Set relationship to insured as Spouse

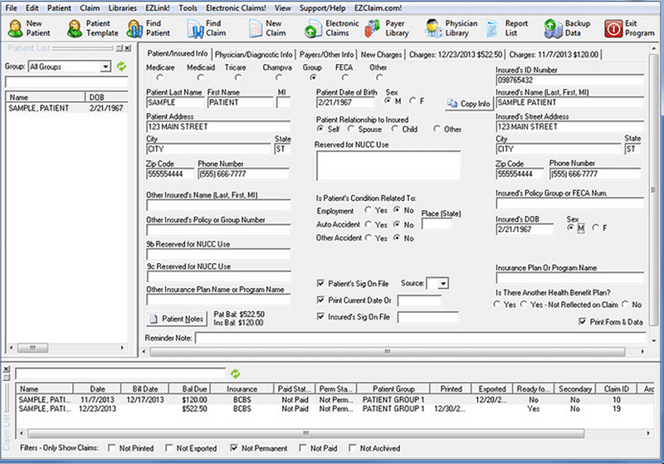coord(351,129)
